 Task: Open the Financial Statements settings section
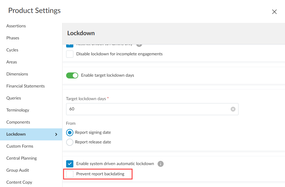tap(25, 86)
